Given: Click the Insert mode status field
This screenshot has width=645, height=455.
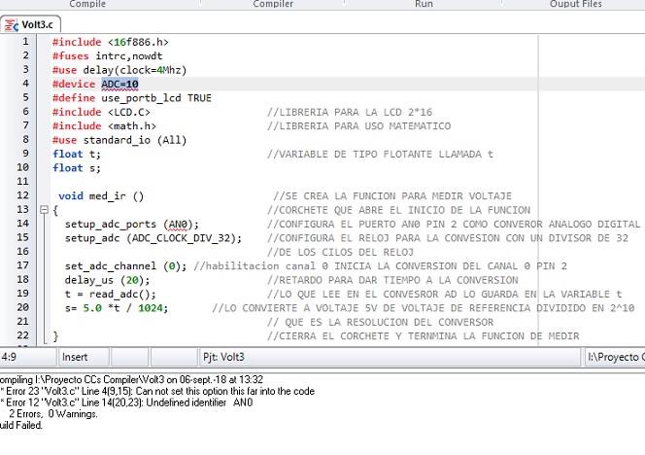Looking at the screenshot, I should click(84, 357).
